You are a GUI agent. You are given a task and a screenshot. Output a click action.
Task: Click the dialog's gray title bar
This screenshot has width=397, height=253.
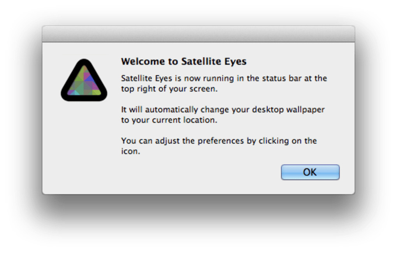point(198,34)
